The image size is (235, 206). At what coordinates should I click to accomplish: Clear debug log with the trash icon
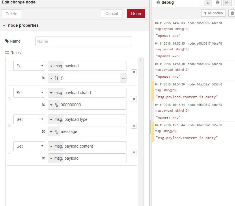[x=232, y=13]
